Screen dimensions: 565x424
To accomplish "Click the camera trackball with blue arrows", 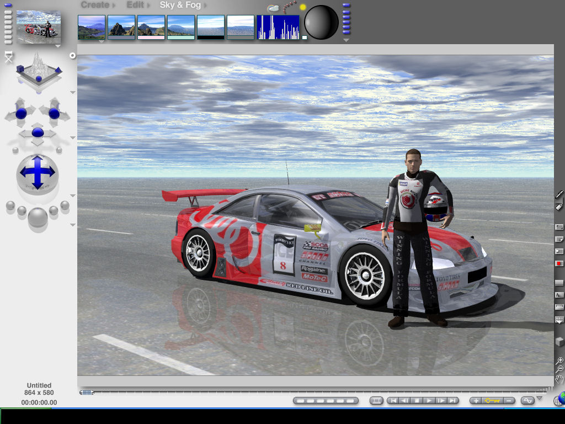I will click(x=37, y=174).
